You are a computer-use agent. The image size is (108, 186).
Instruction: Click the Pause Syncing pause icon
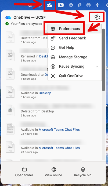coord(53,67)
